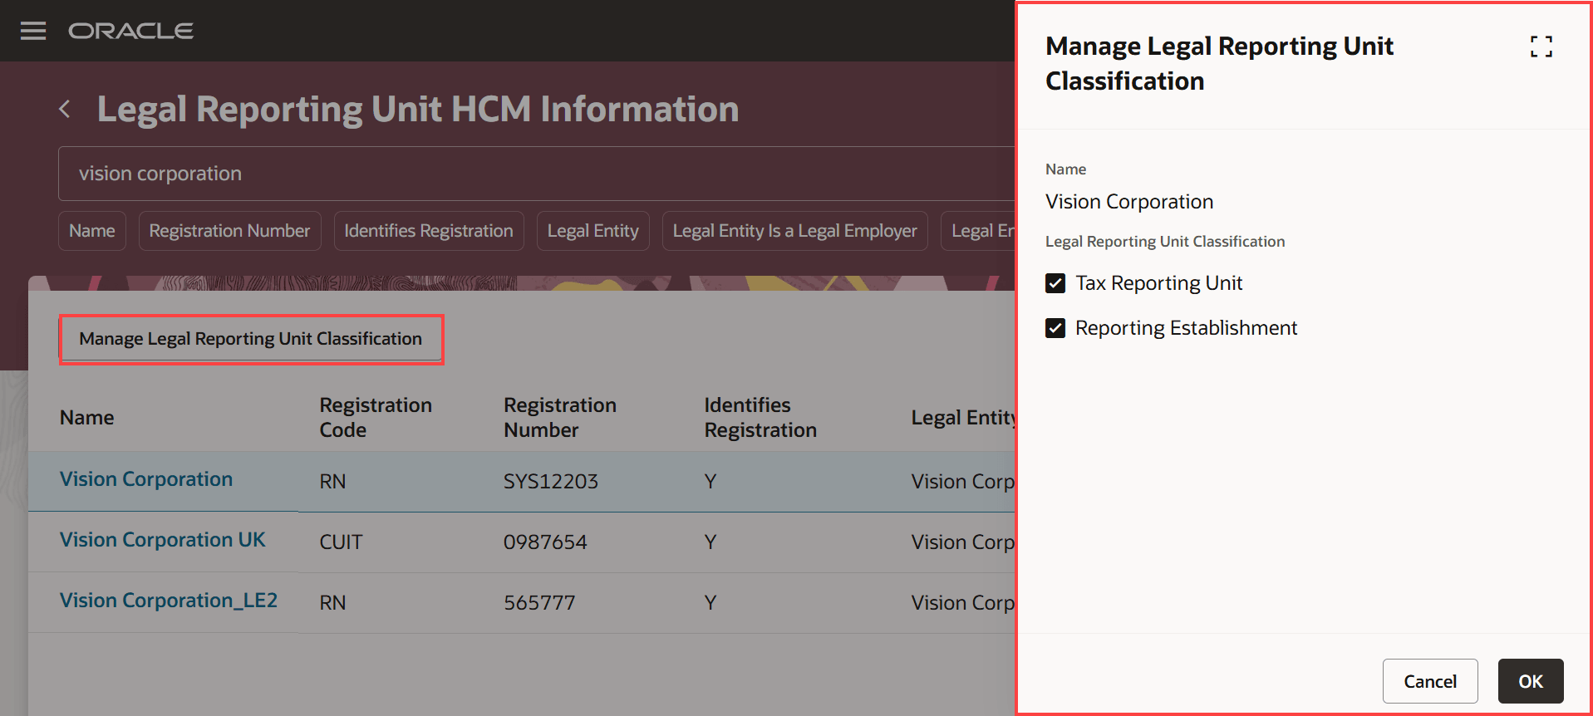Viewport: 1593px width, 716px height.
Task: Click the Name column header
Action: (x=87, y=418)
